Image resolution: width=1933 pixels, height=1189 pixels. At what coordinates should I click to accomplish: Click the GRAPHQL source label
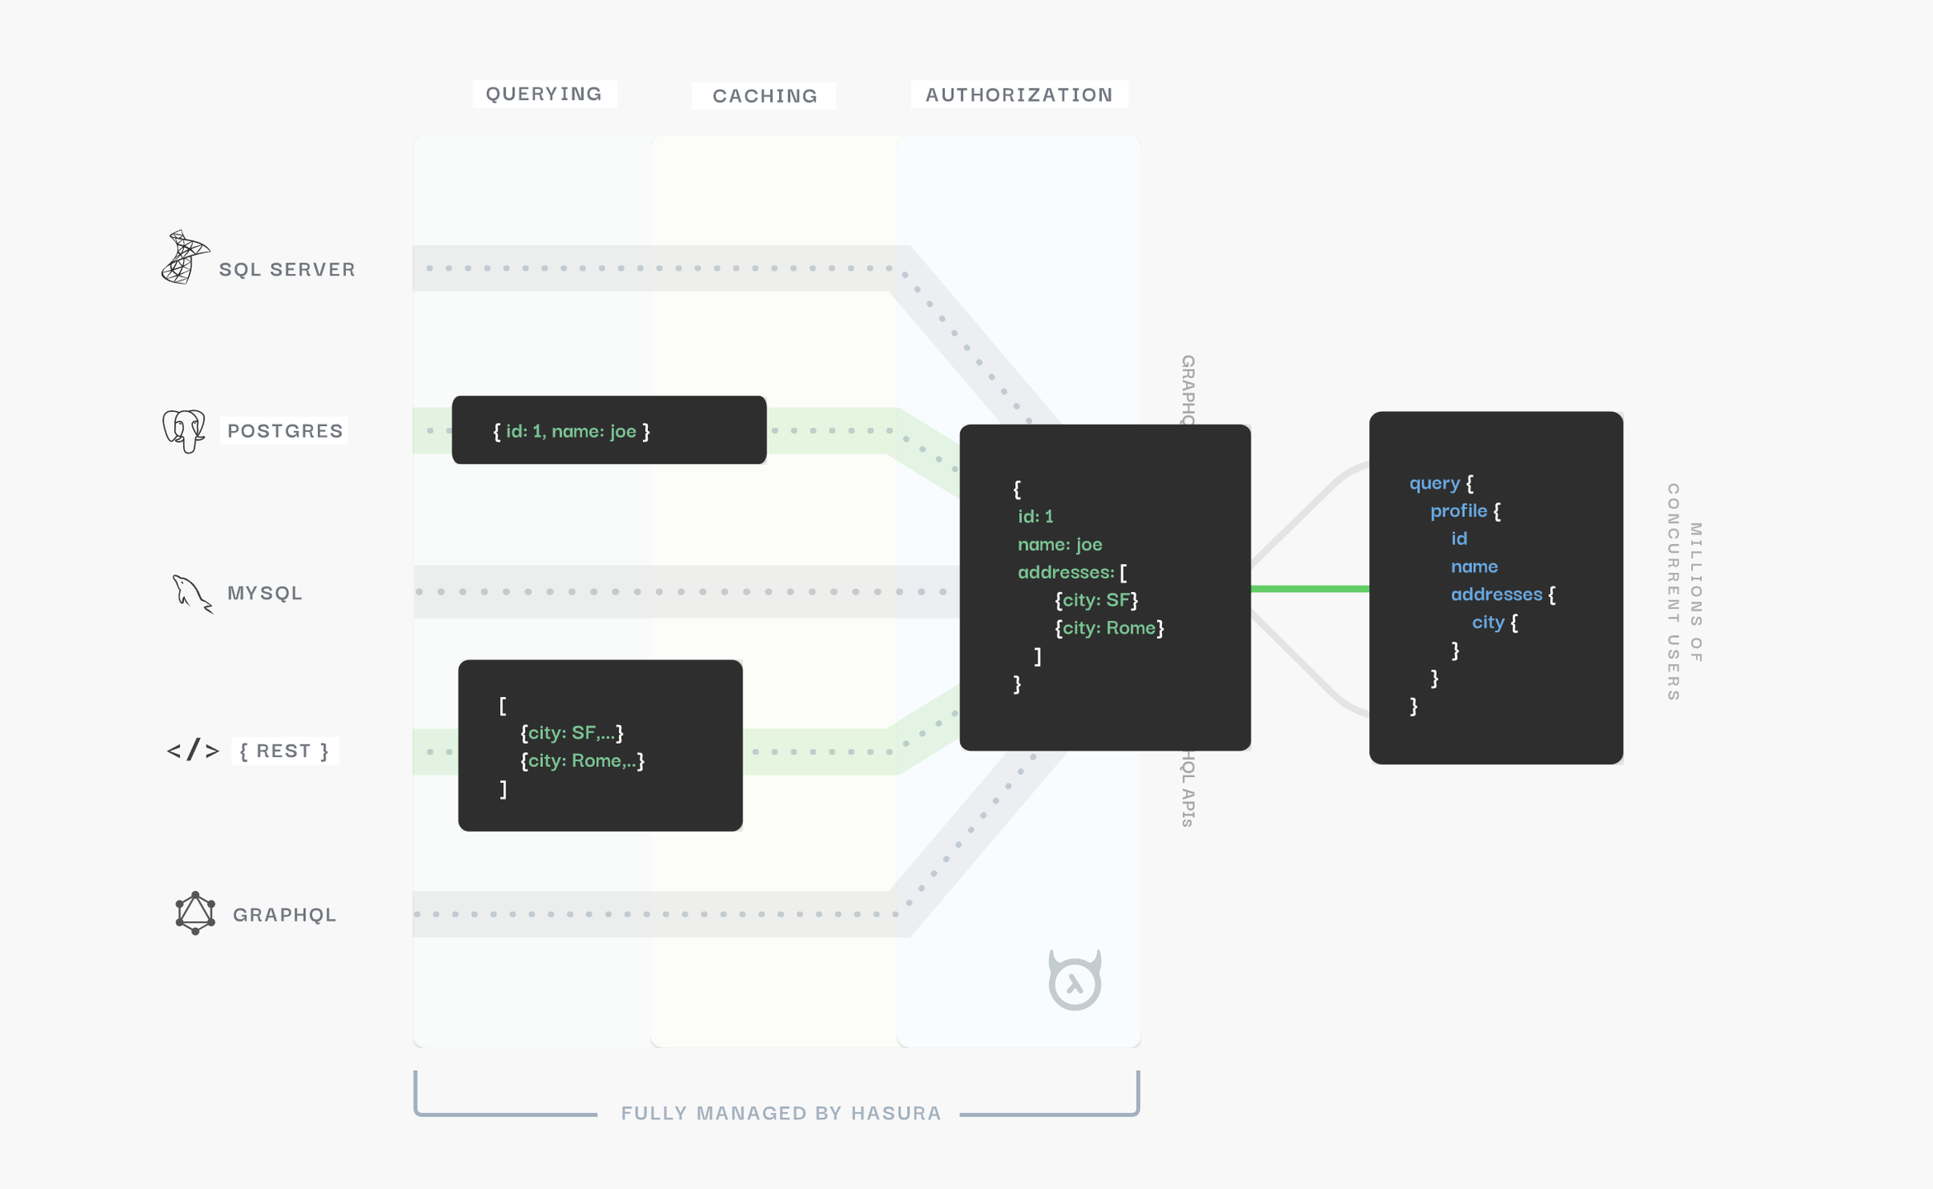[285, 915]
